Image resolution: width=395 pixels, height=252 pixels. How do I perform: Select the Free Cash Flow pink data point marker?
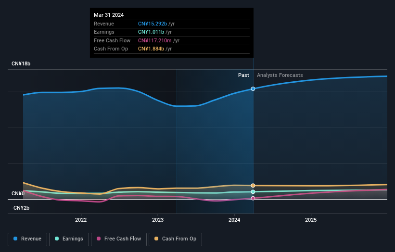tap(253, 198)
